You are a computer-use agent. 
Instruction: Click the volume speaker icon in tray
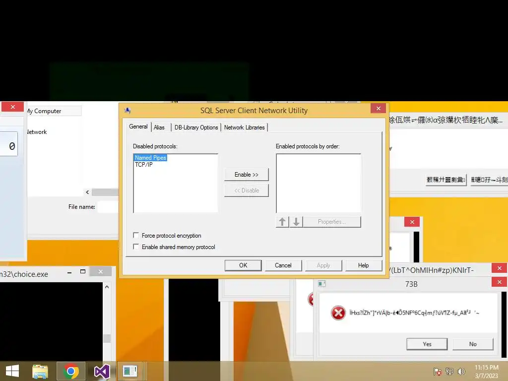tap(461, 372)
